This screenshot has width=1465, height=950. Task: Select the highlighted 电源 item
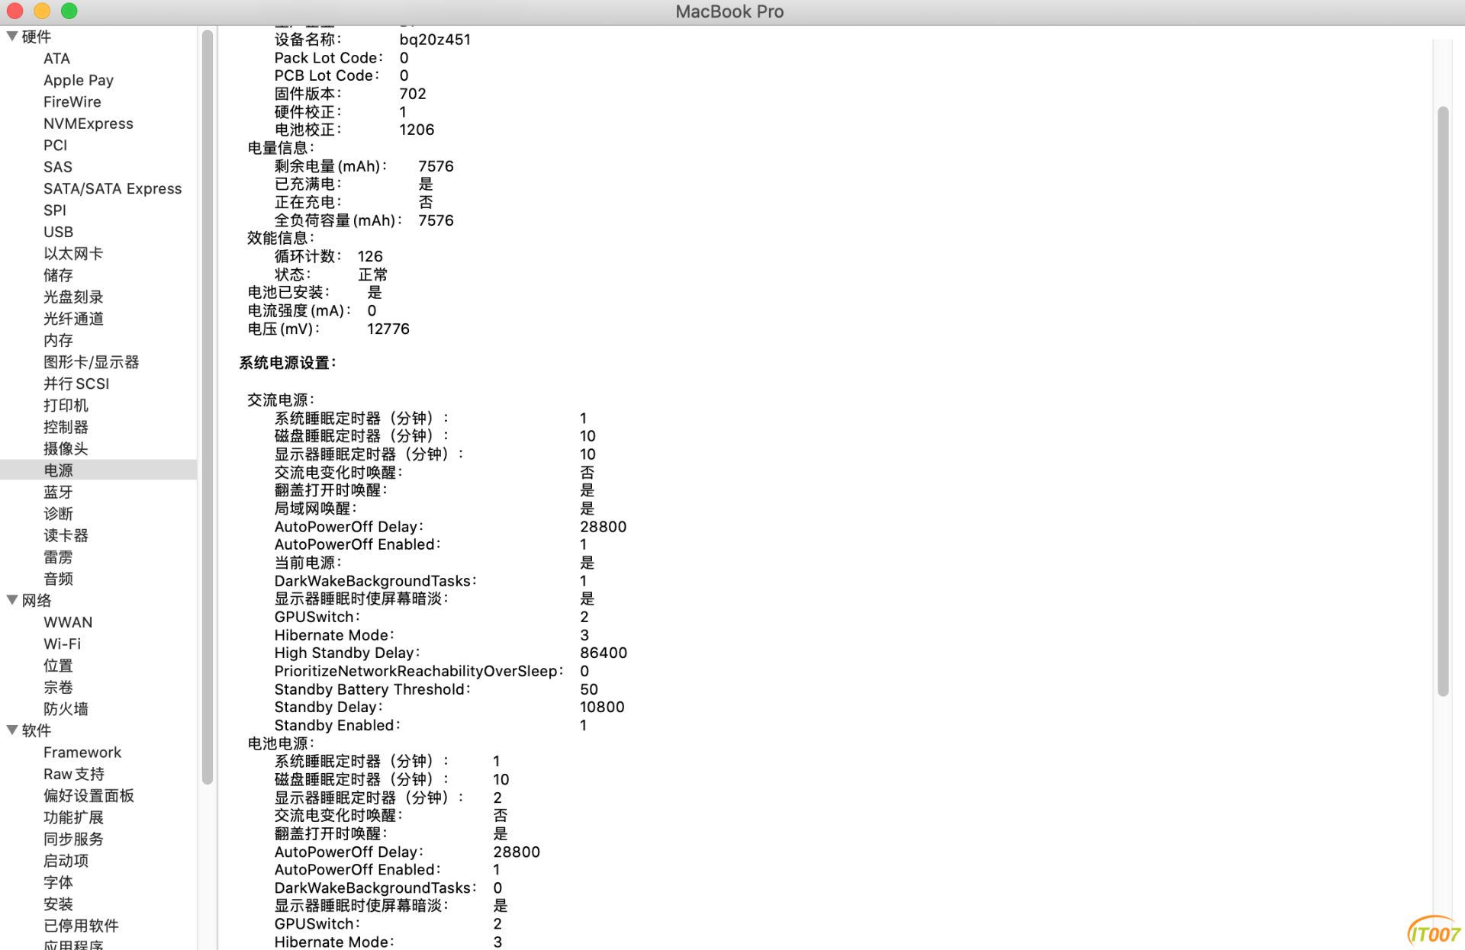click(x=98, y=470)
